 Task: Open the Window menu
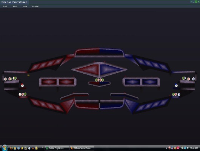pos(35,6)
